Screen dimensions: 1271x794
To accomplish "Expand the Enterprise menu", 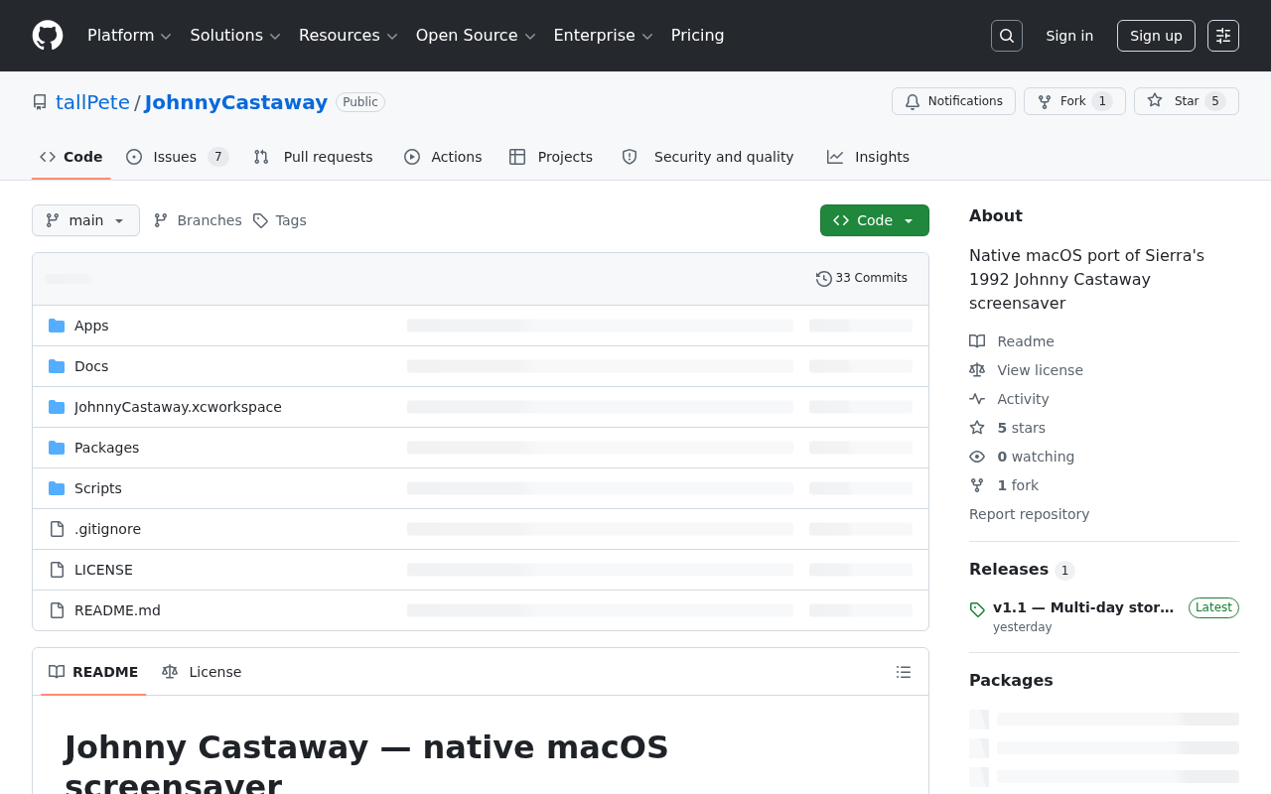I will [603, 36].
